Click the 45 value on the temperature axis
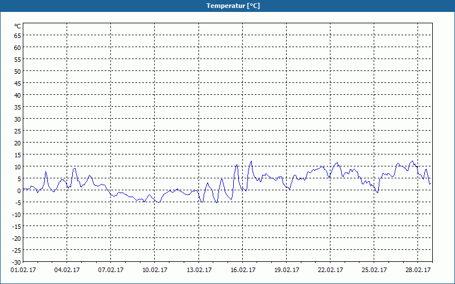The width and height of the screenshot is (455, 284). pyautogui.click(x=18, y=83)
